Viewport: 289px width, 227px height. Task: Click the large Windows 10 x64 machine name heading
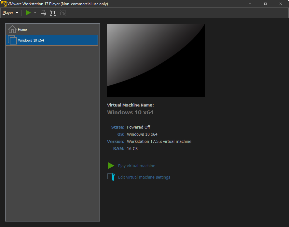(130, 112)
